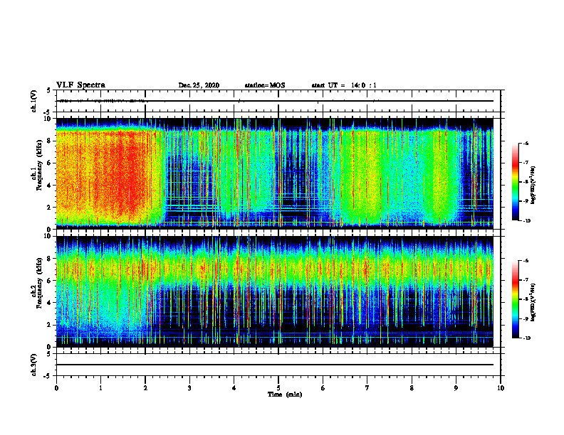Click the time axis tick label "10"

pos(501,387)
